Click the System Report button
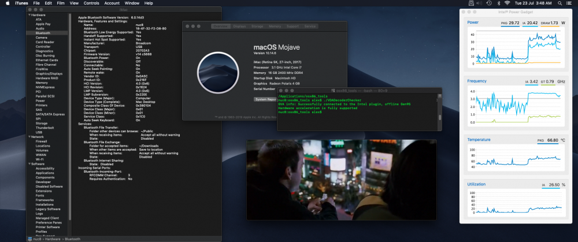The height and width of the screenshot is (242, 578). pyautogui.click(x=265, y=99)
